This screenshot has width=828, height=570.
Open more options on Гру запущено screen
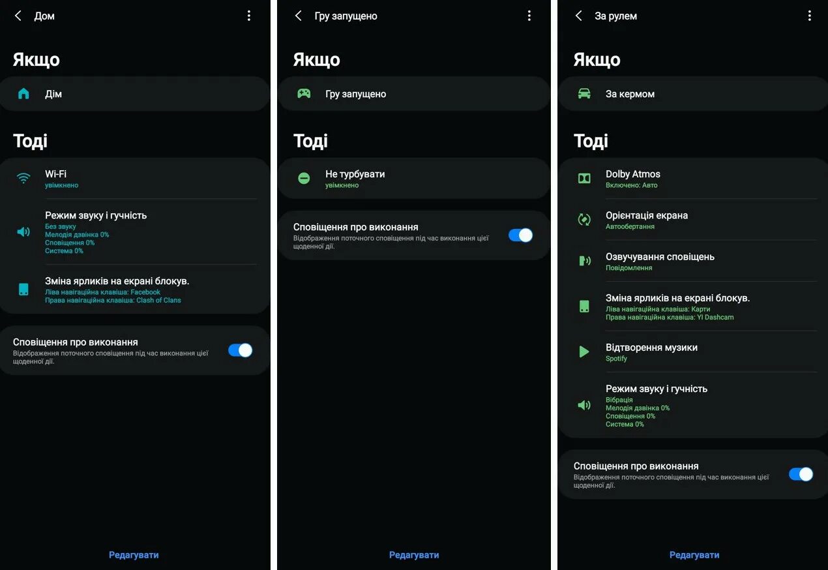pos(529,16)
